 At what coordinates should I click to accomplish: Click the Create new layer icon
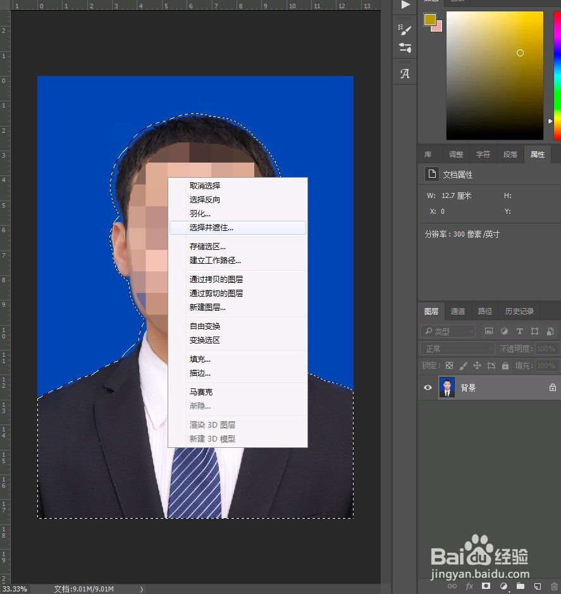pos(538,586)
